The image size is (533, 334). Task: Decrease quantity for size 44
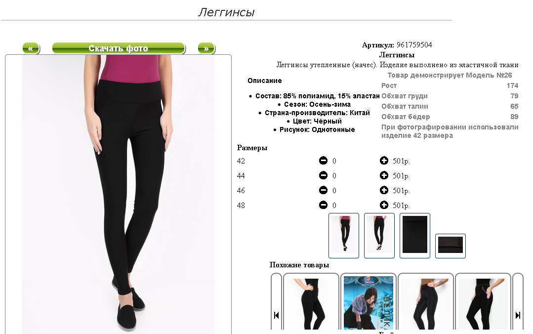click(x=323, y=175)
